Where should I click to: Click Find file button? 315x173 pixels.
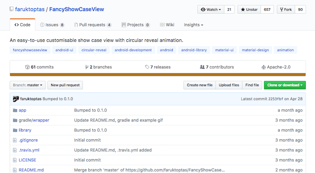pyautogui.click(x=252, y=85)
